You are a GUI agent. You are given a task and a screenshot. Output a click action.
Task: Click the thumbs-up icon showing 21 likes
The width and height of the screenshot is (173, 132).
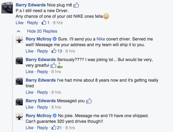tap(54, 128)
